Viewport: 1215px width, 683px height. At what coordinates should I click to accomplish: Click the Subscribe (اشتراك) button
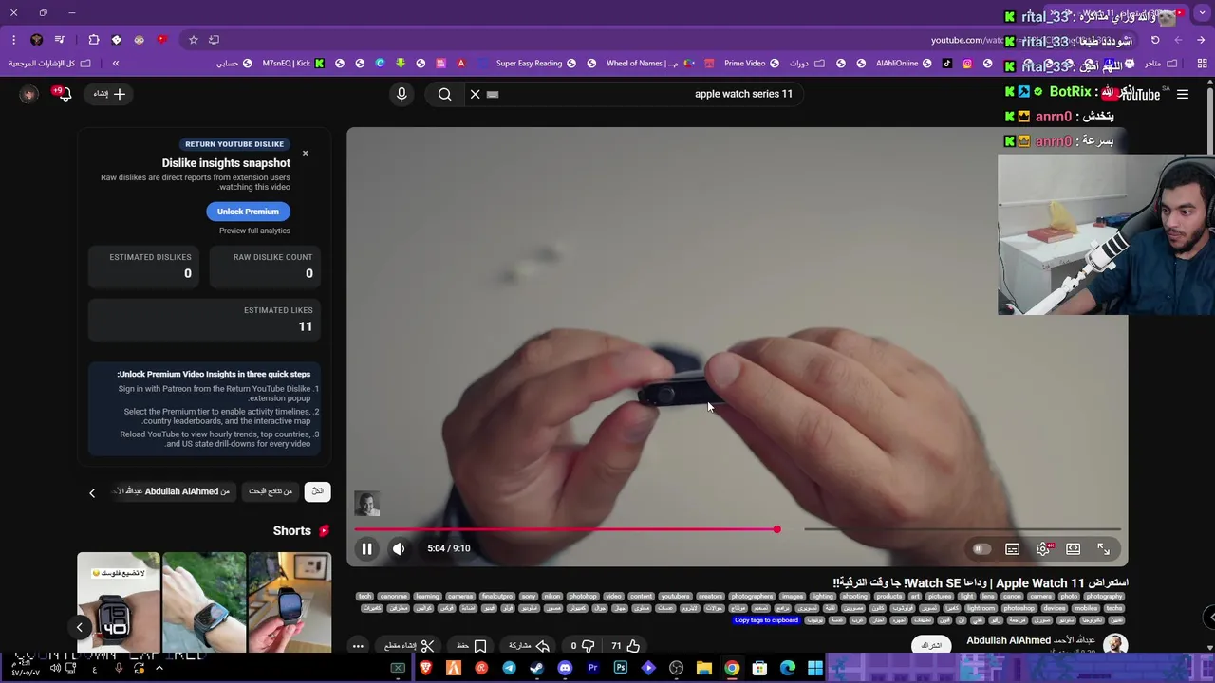tap(932, 645)
